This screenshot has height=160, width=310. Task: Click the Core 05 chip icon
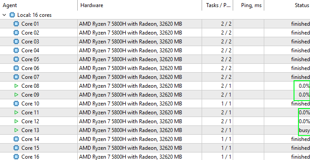click(x=16, y=59)
